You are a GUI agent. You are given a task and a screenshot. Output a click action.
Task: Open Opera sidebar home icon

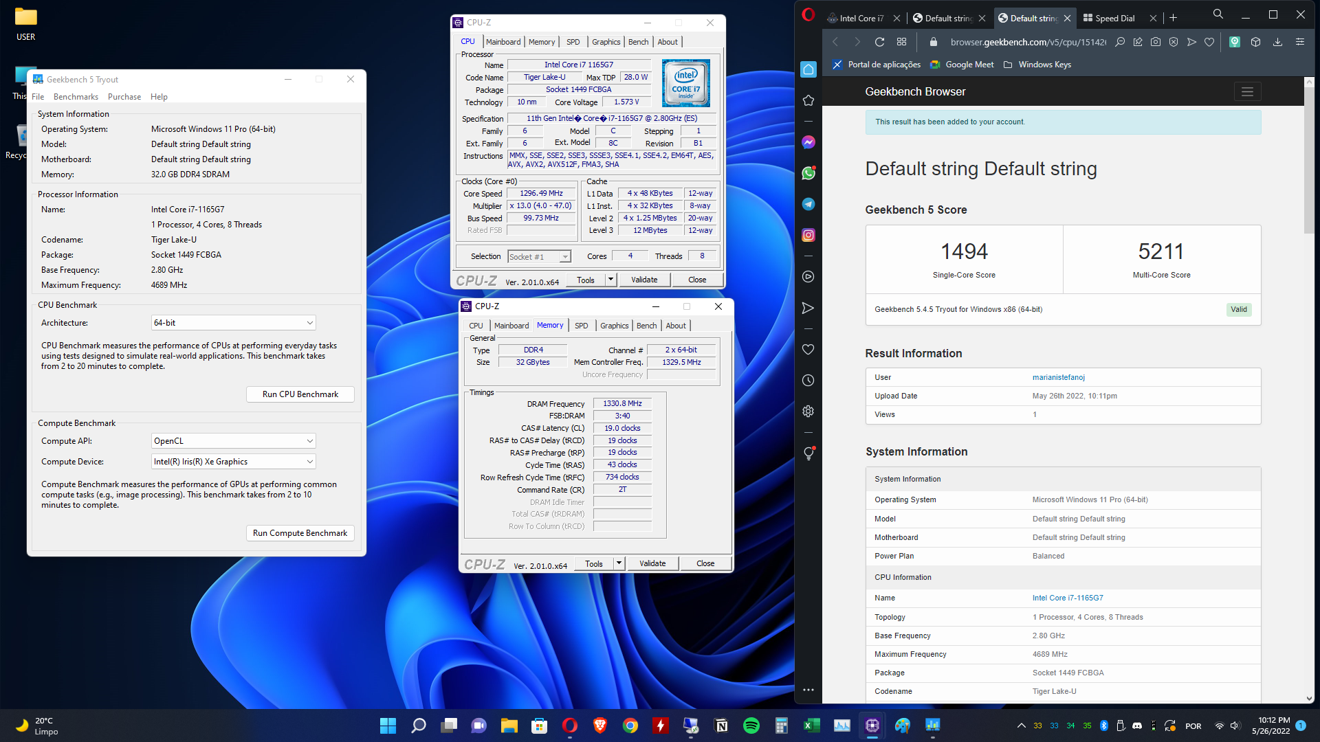pos(808,69)
